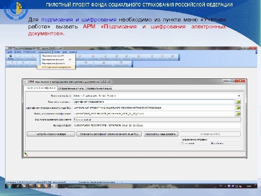Open the Файл menu
261x196 pixels.
(x=10, y=52)
